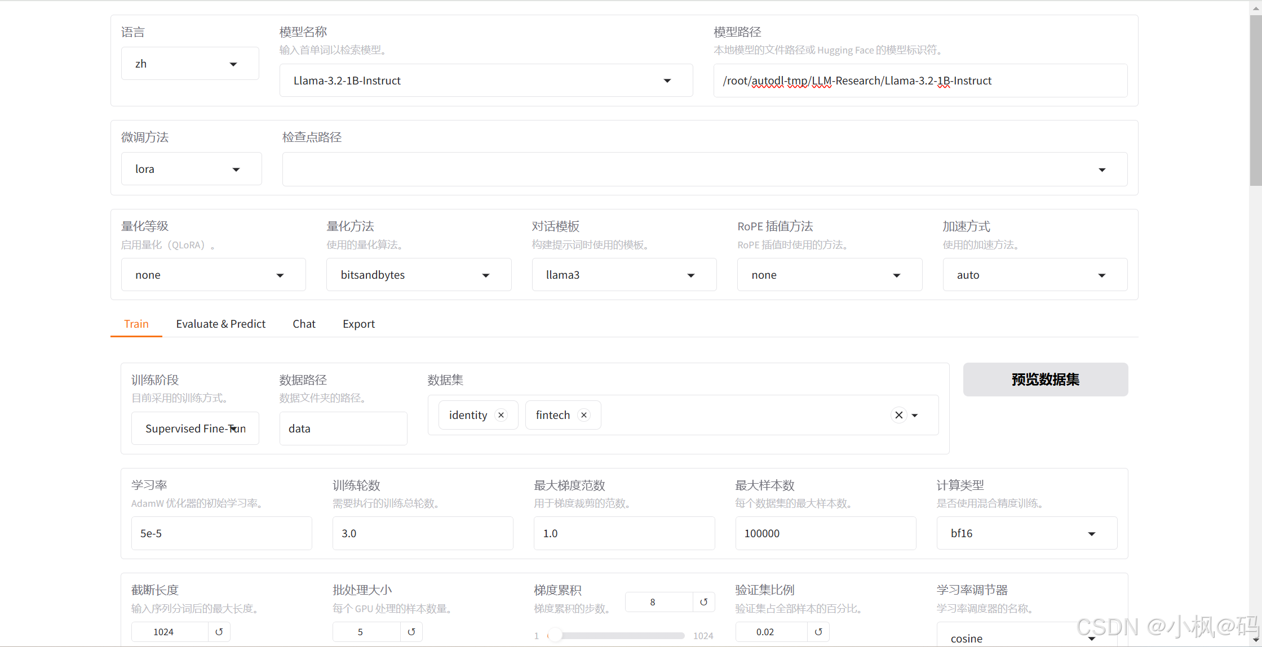Screen dimensions: 1262x647
Task: Click the 最大样本数 100000 field
Action: coord(826,533)
